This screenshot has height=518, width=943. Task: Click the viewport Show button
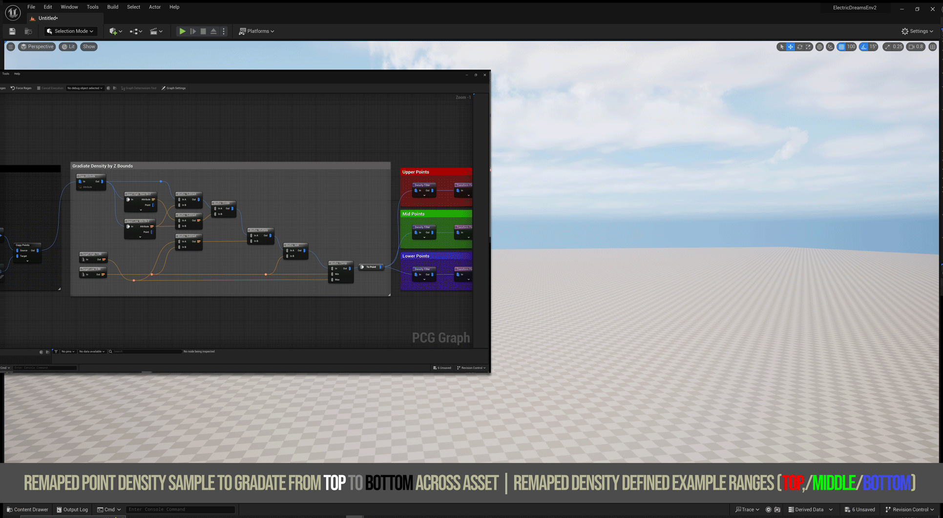coord(89,47)
